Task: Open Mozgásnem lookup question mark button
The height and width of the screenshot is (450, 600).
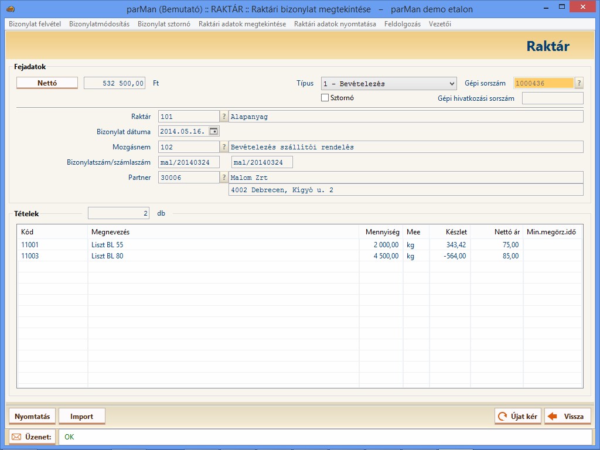Action: click(224, 147)
